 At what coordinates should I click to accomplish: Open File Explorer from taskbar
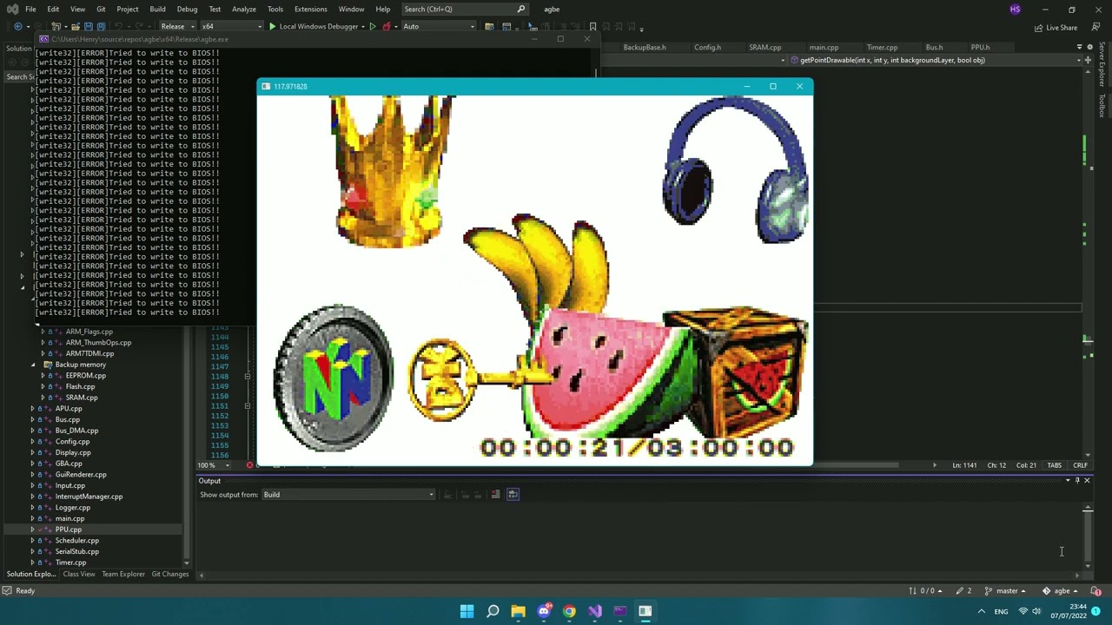(x=518, y=611)
